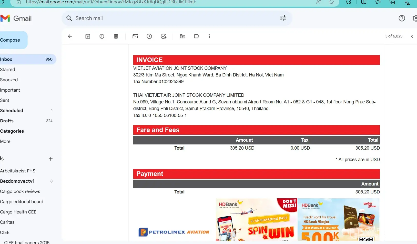
Task: Archive this email
Action: 88,36
